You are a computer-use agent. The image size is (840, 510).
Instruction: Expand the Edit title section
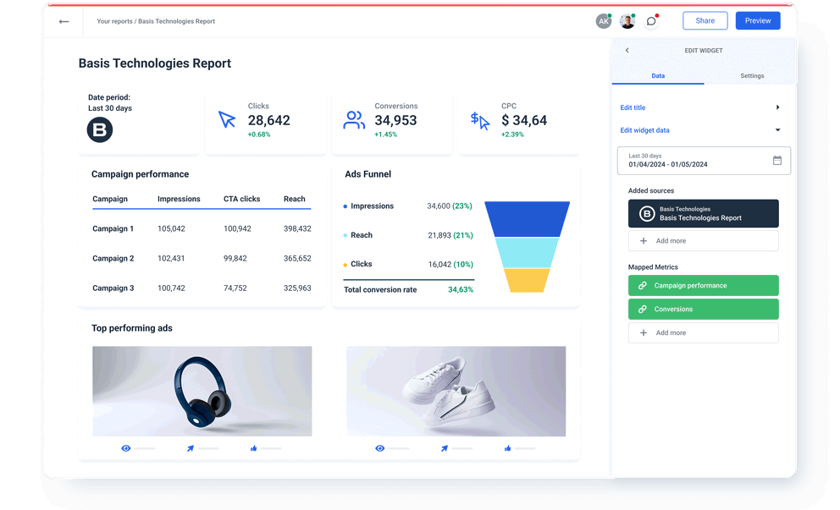click(779, 108)
